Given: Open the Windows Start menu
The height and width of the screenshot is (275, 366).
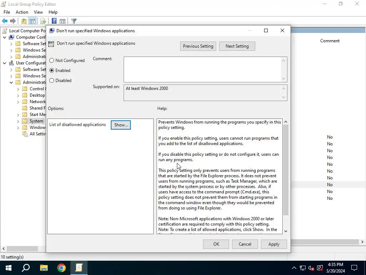Looking at the screenshot, I should 9,268.
